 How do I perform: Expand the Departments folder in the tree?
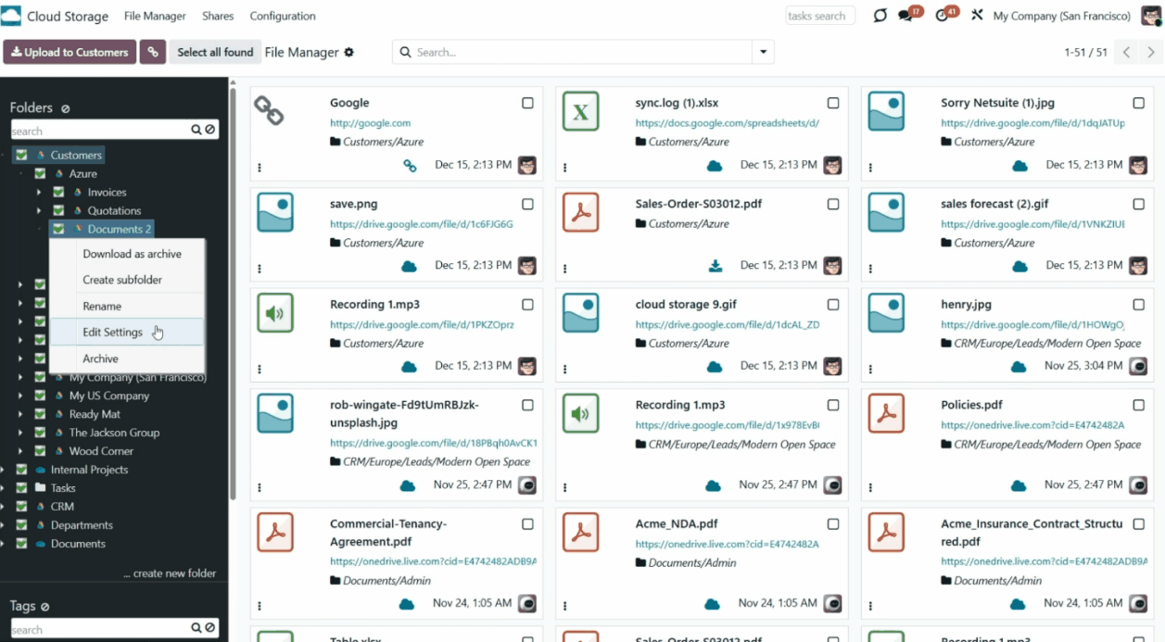3,525
